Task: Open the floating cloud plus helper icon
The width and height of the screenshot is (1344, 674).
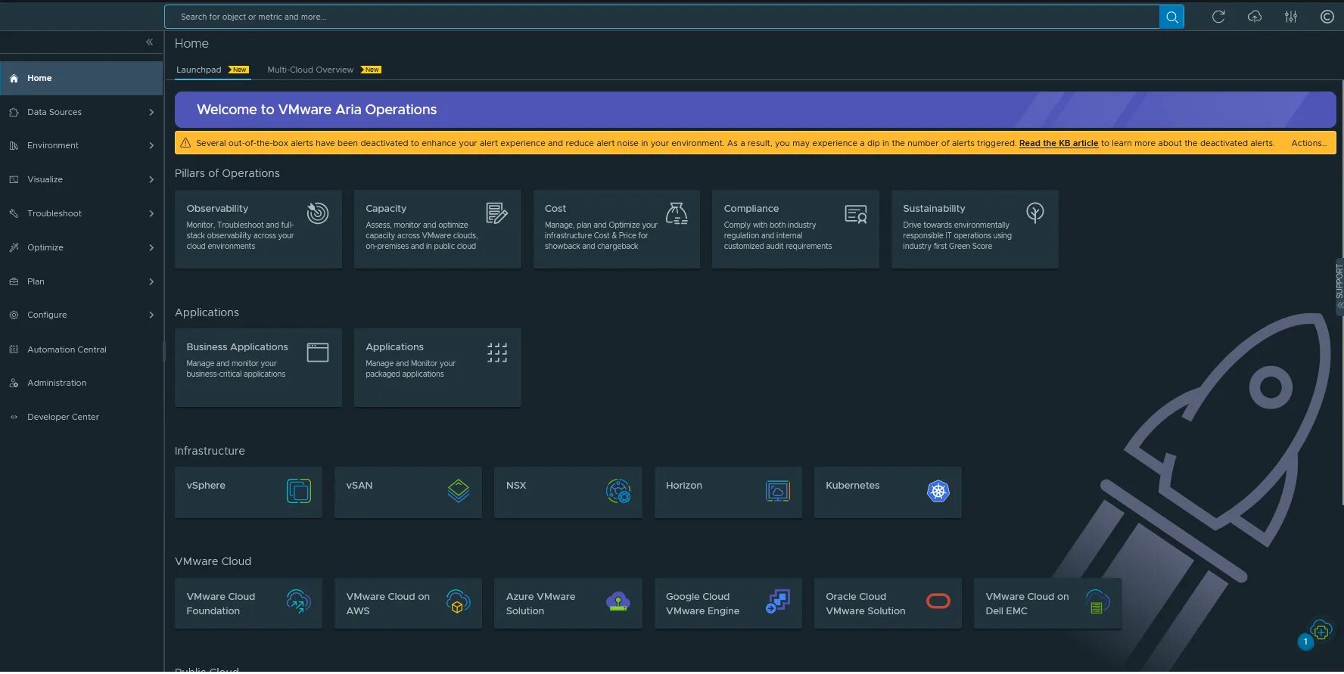Action: tap(1321, 630)
